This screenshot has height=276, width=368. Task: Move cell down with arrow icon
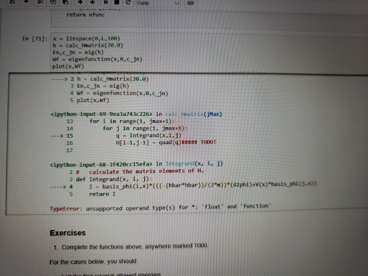click(92, 2)
